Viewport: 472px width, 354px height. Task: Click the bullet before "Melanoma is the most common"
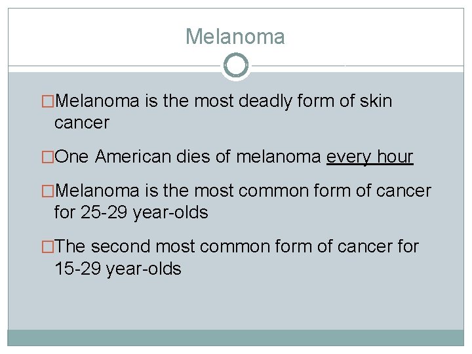pyautogui.click(x=49, y=191)
